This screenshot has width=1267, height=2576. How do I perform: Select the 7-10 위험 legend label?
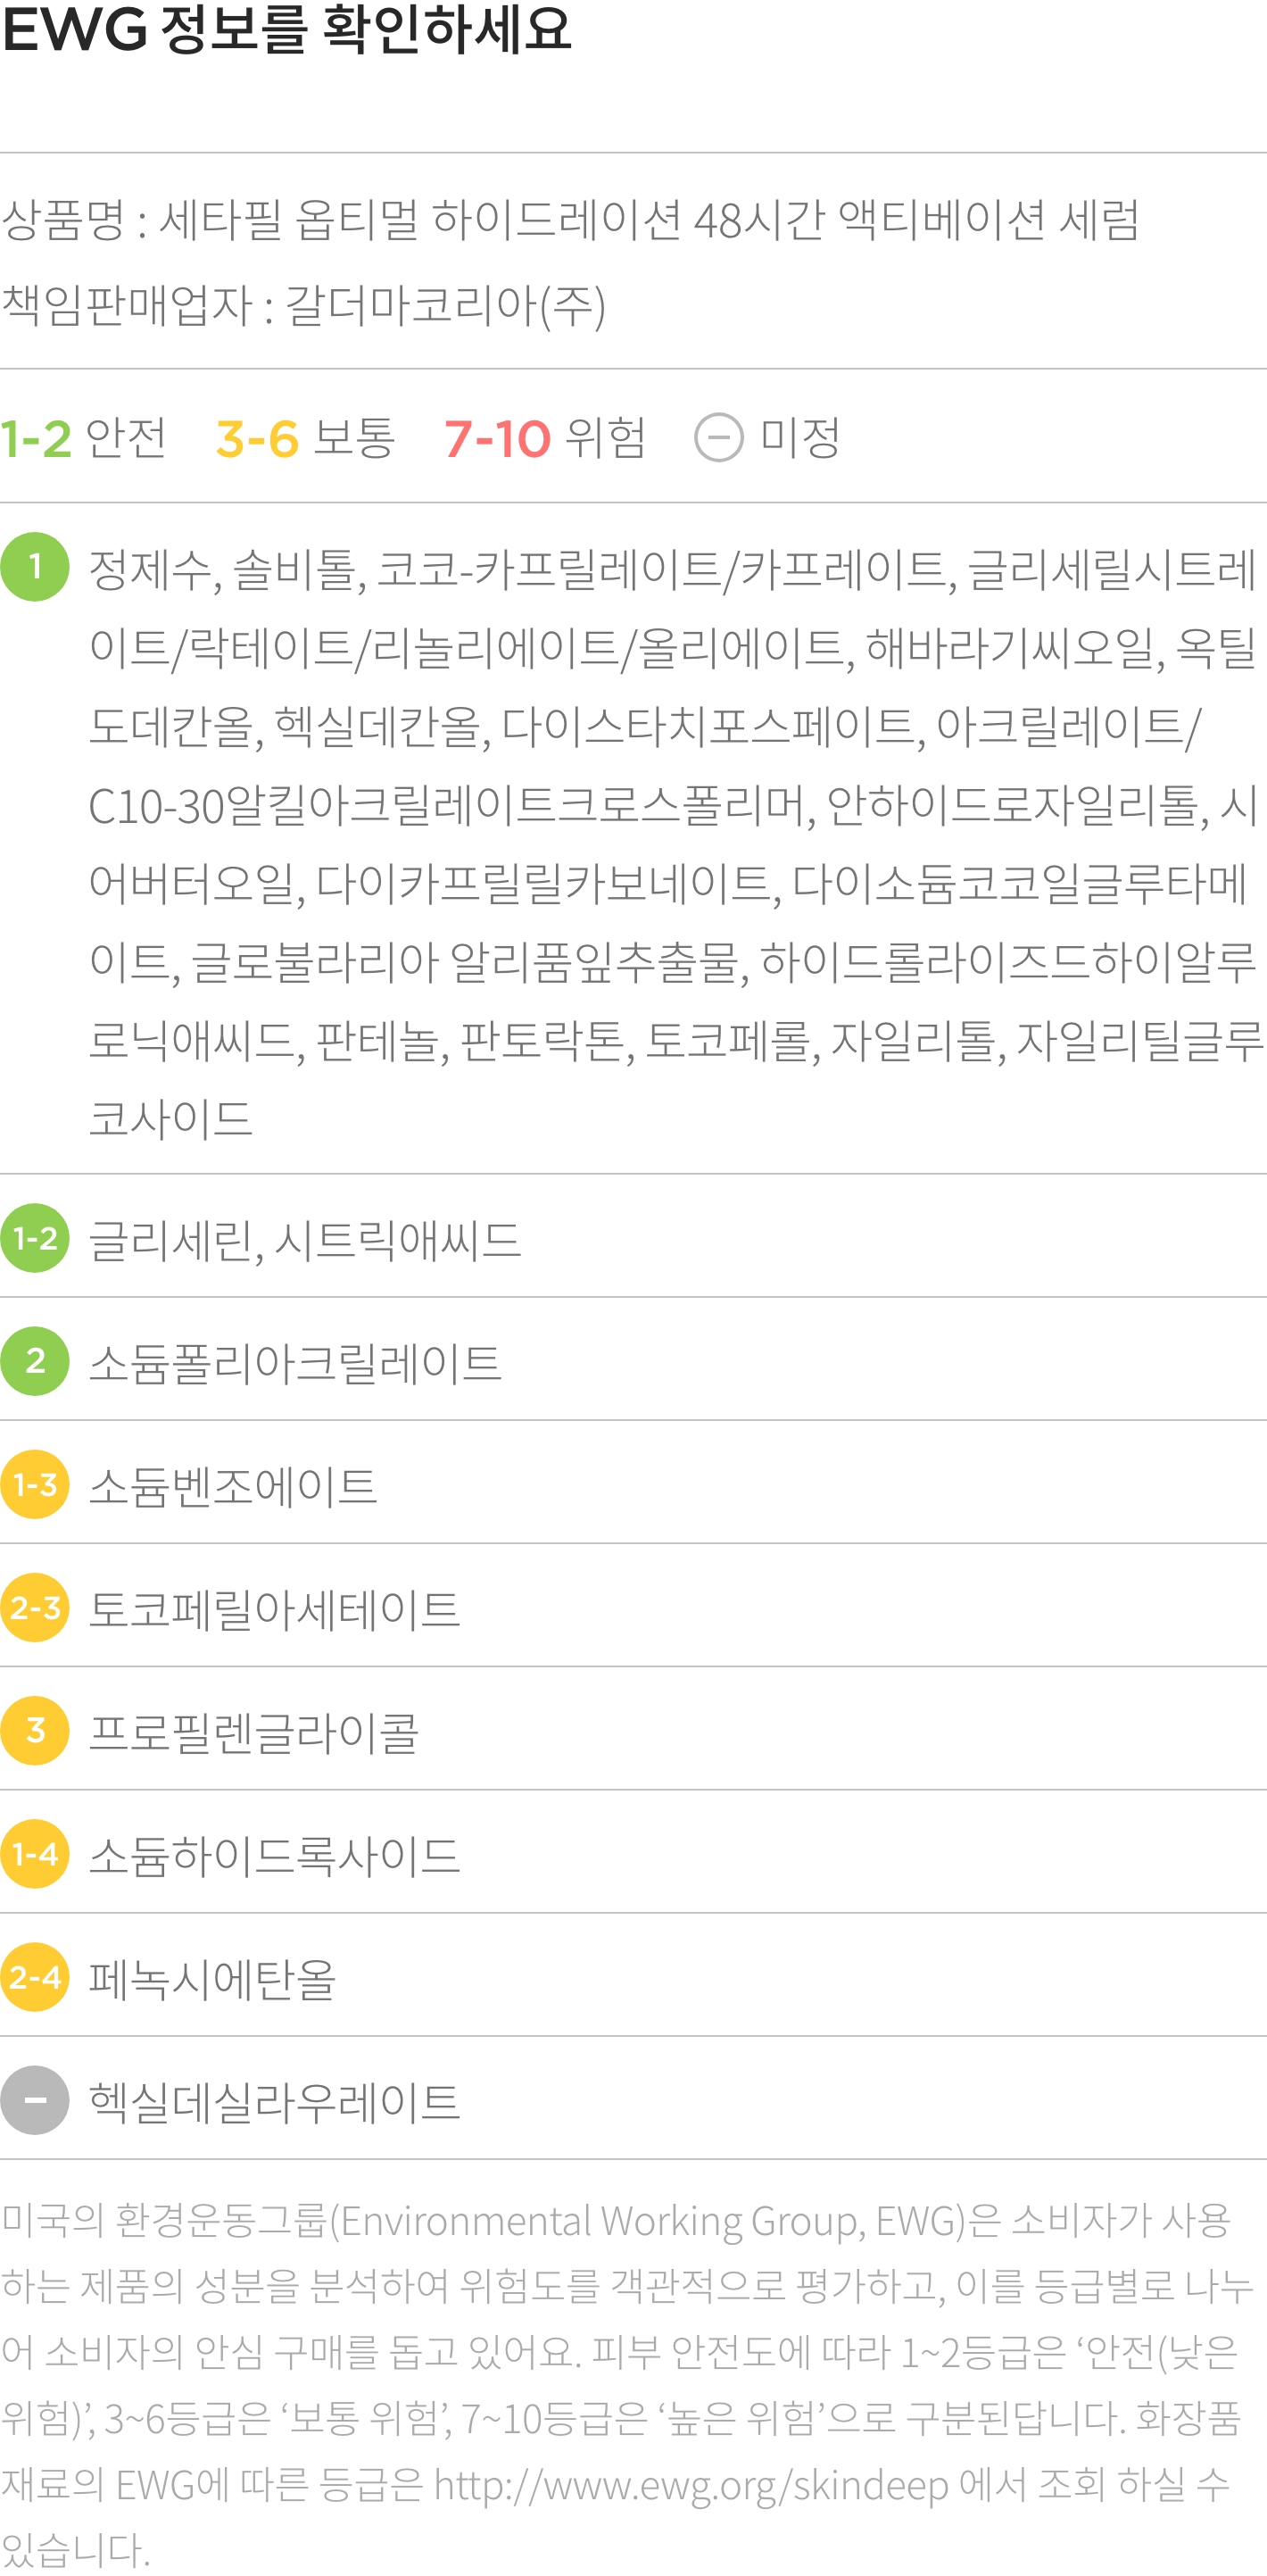point(545,438)
